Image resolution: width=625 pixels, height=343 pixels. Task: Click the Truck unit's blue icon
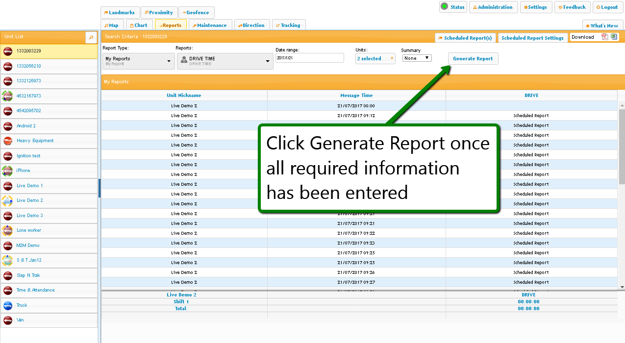(8, 305)
